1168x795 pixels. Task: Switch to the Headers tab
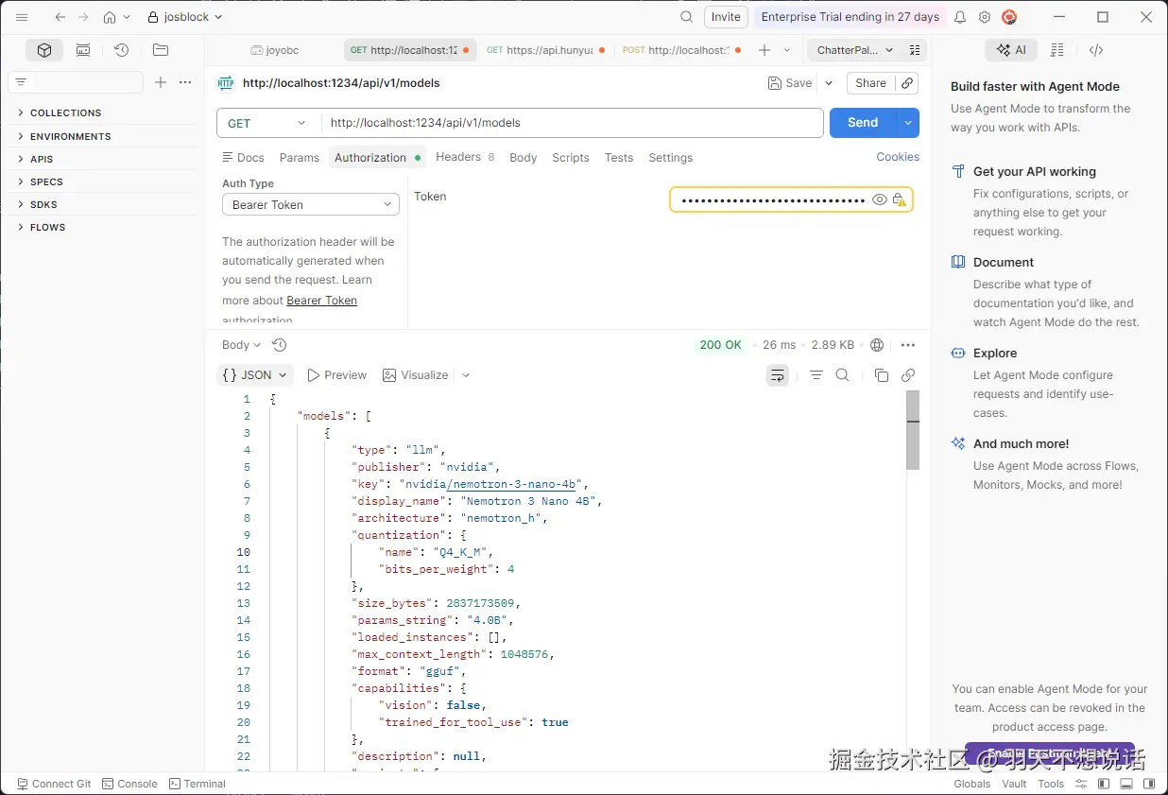(x=465, y=158)
